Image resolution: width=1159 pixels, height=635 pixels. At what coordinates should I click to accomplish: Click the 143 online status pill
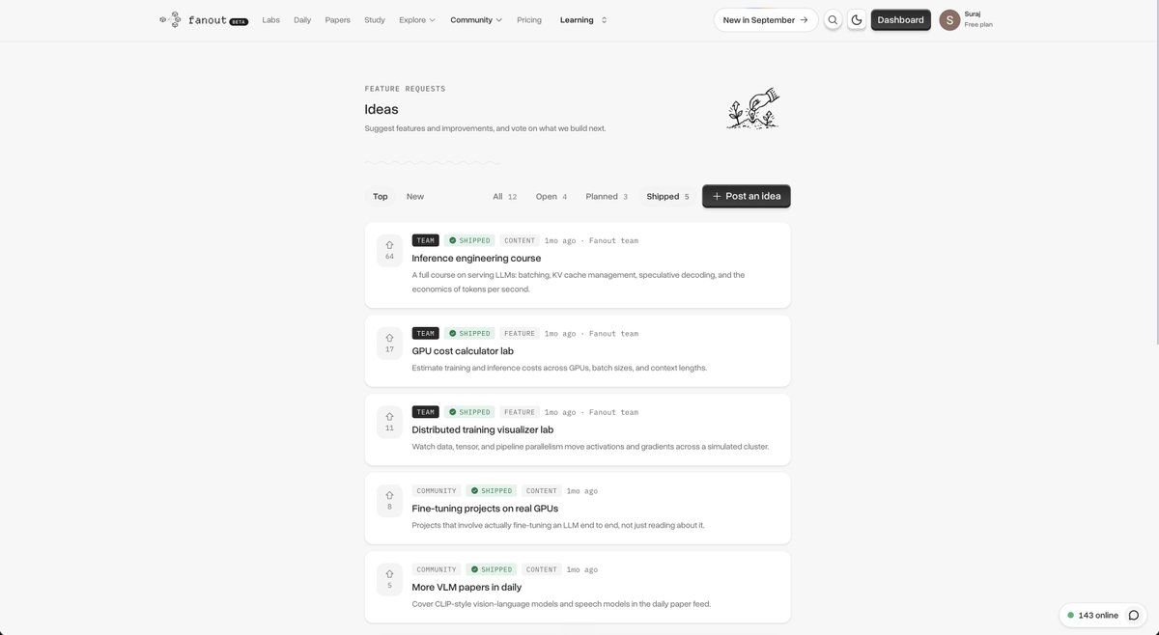tap(1104, 615)
